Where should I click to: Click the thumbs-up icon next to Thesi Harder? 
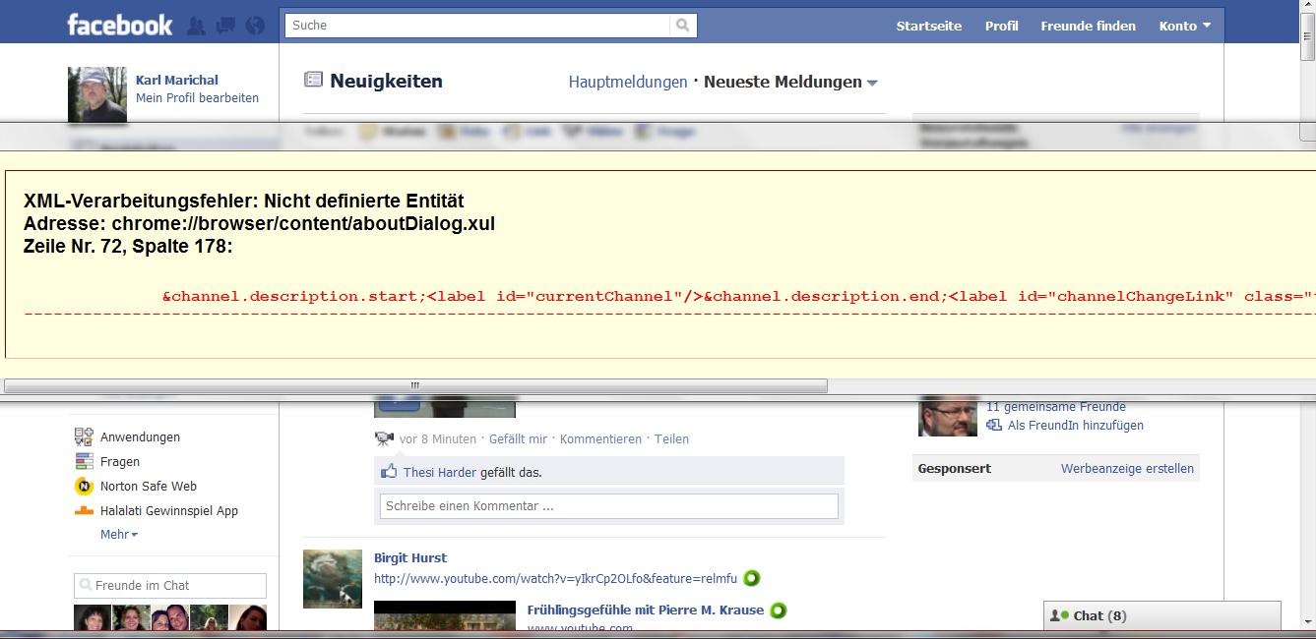tap(389, 472)
